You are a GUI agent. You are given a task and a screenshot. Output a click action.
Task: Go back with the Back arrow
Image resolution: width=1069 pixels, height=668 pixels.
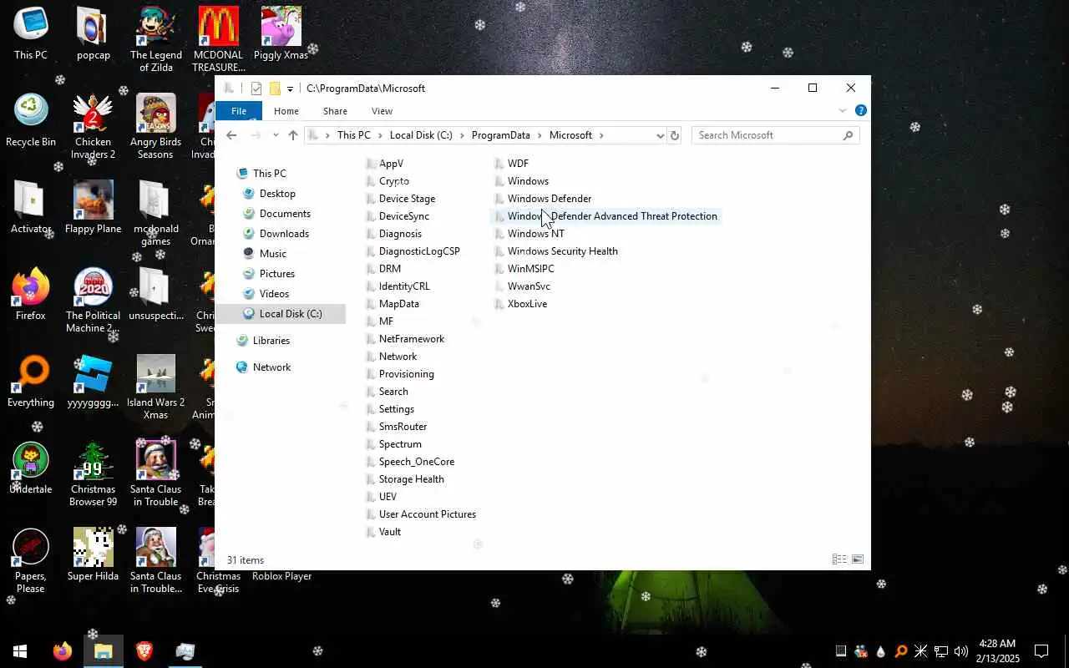click(x=231, y=135)
